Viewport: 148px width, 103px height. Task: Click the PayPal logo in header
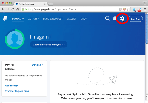[5, 19]
